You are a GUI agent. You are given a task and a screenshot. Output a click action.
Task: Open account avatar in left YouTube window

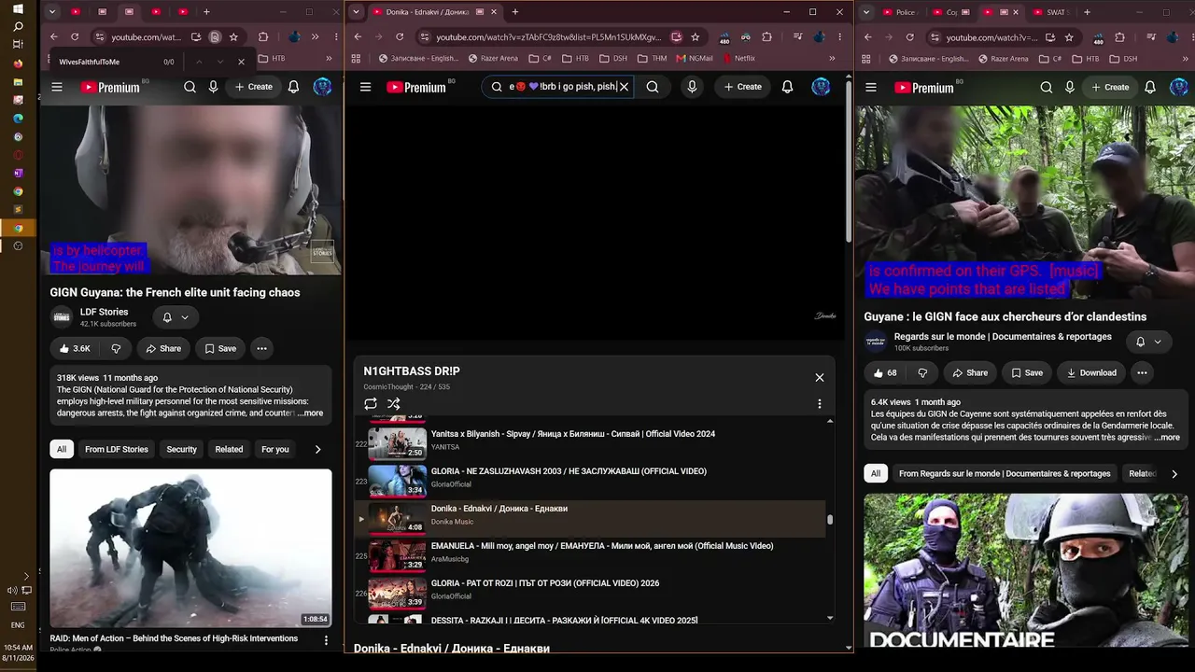coord(322,87)
